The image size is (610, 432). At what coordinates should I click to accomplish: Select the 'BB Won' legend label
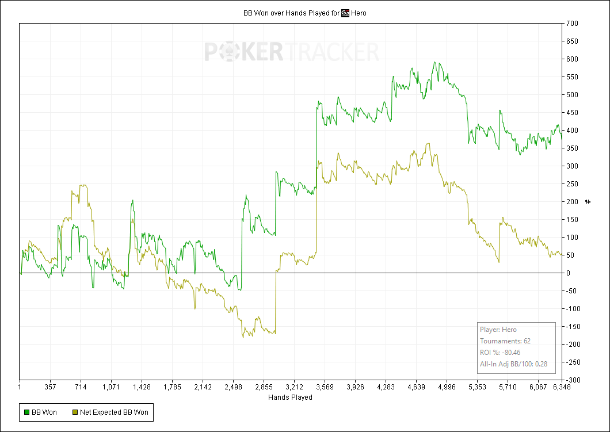(x=44, y=412)
